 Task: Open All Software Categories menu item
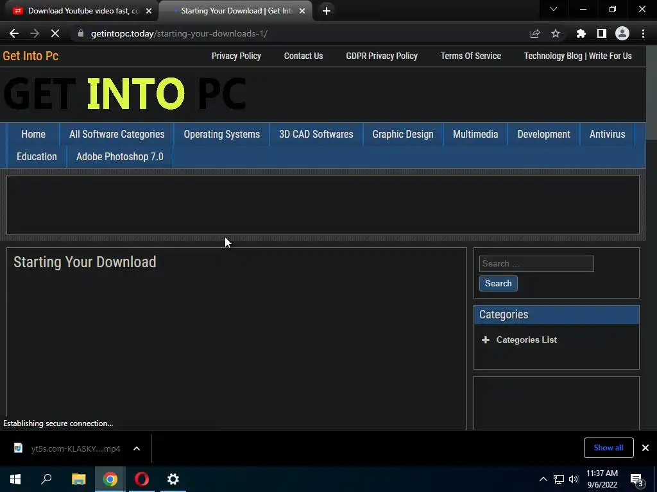[117, 135]
